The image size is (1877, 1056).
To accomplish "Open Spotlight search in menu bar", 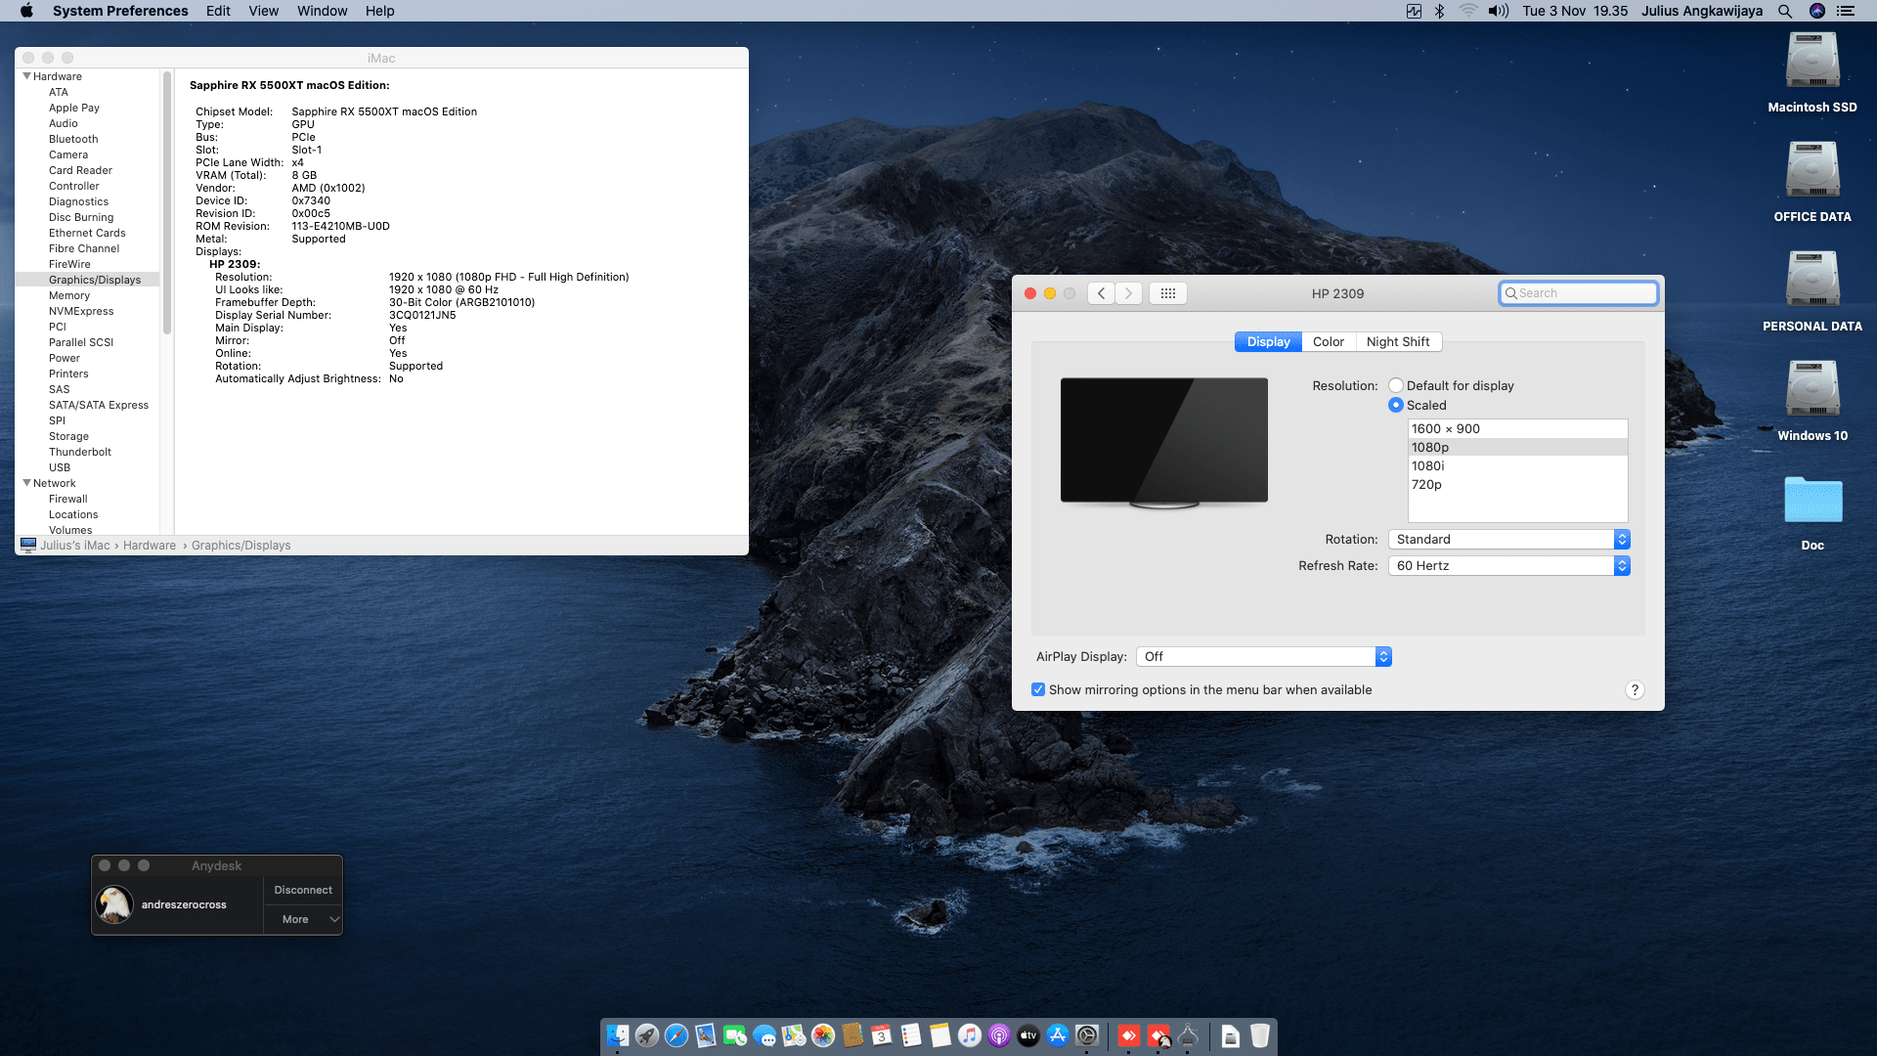I will (1785, 11).
